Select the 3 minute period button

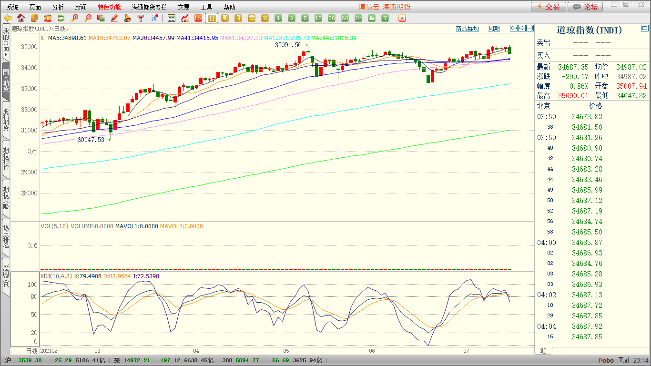(292, 18)
